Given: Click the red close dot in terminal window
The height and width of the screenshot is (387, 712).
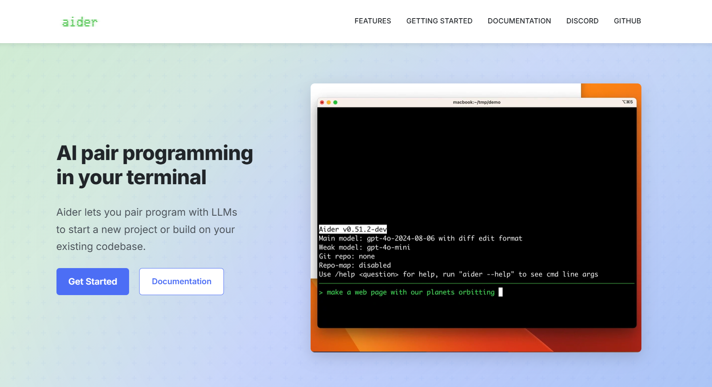Looking at the screenshot, I should 322,102.
